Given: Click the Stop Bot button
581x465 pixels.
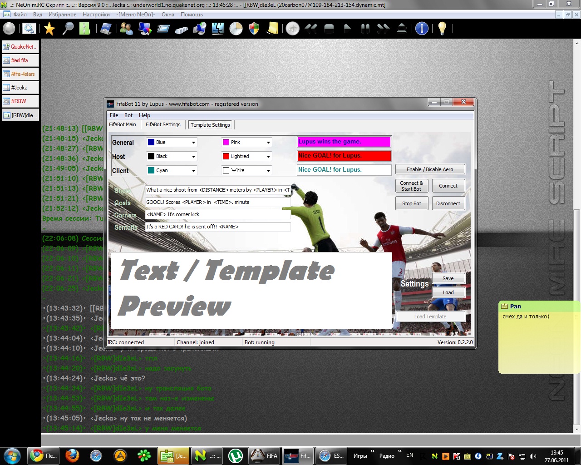Looking at the screenshot, I should pos(412,203).
